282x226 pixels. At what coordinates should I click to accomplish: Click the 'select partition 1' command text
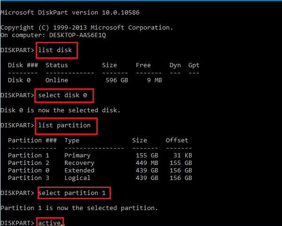coord(74,193)
